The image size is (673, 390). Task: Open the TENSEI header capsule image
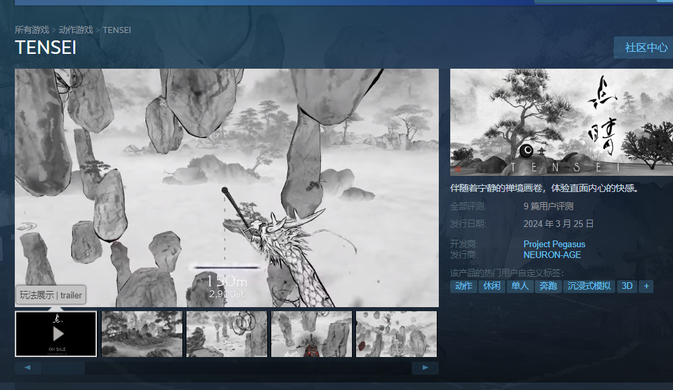click(561, 122)
